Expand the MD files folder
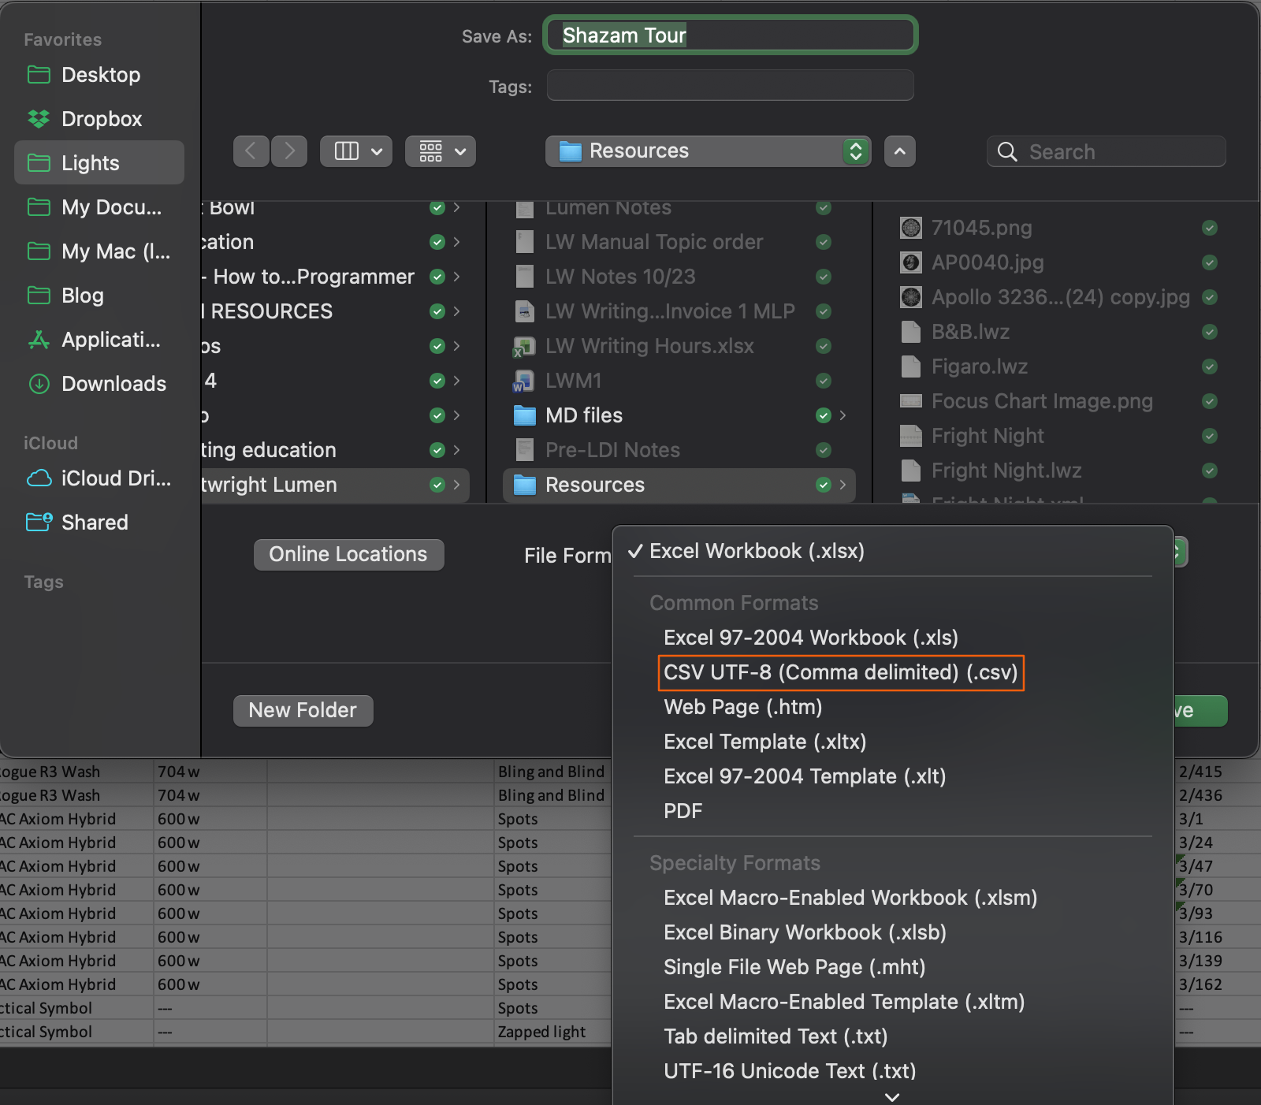Image resolution: width=1261 pixels, height=1105 pixels. [583, 415]
